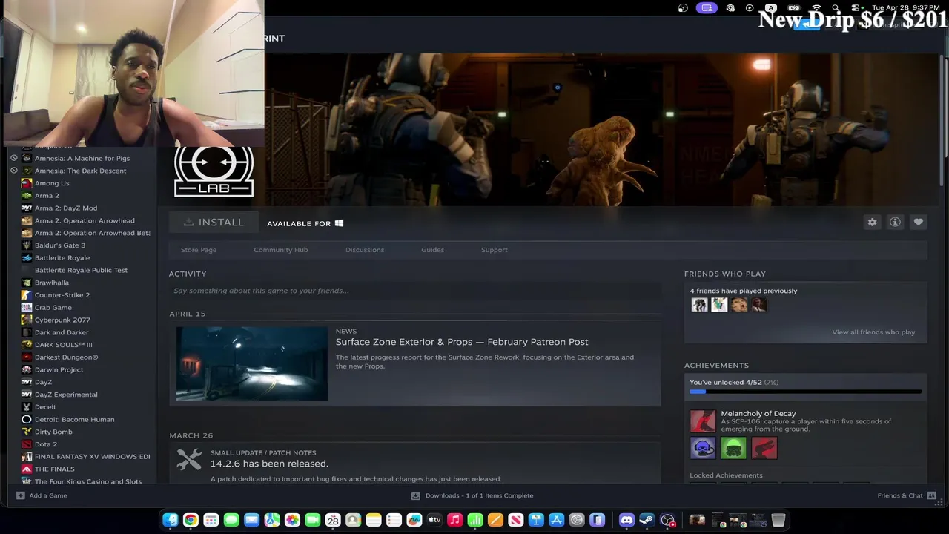This screenshot has width=949, height=534.
Task: Select Crab Game in the library
Action: tap(53, 308)
